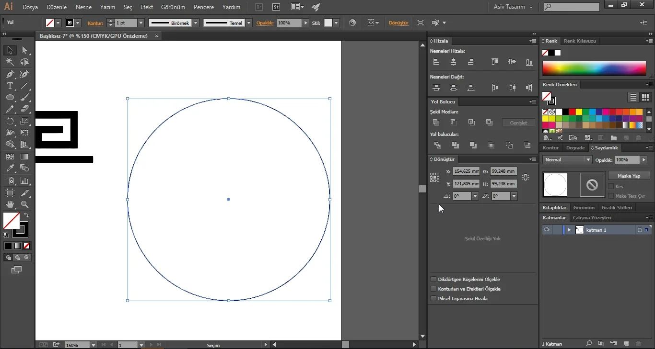
Task: Select the Zoom tool
Action: 24,204
